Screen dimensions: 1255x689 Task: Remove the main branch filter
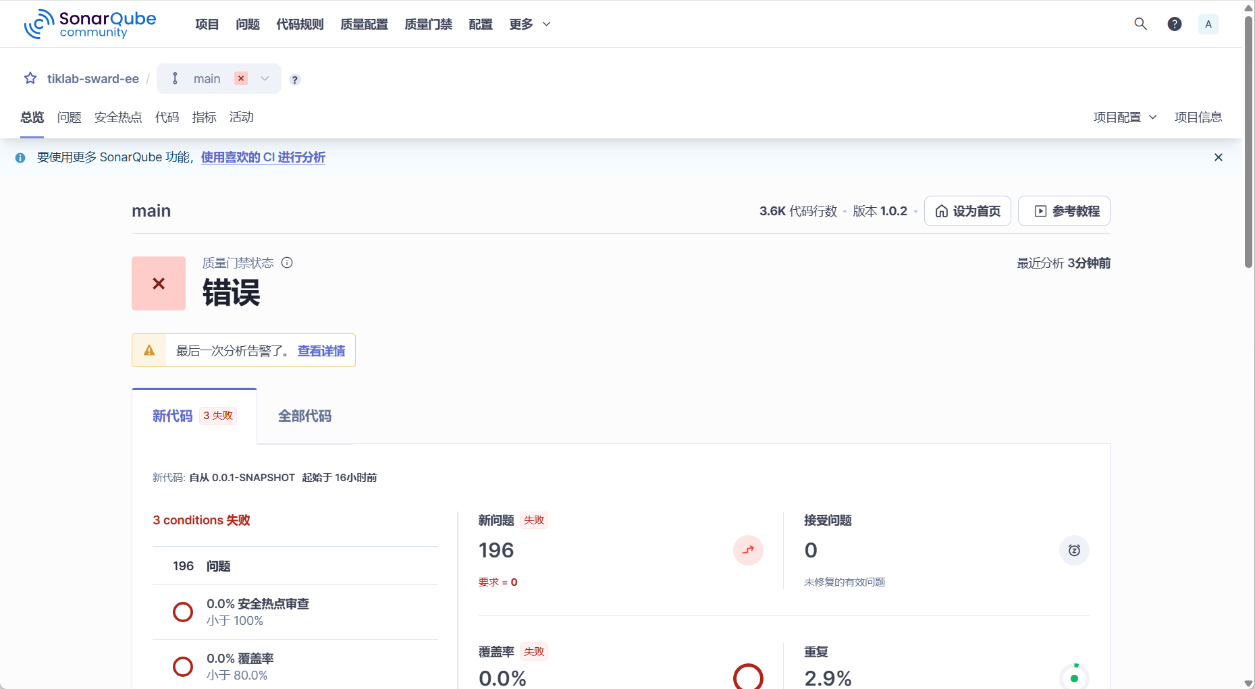(241, 78)
